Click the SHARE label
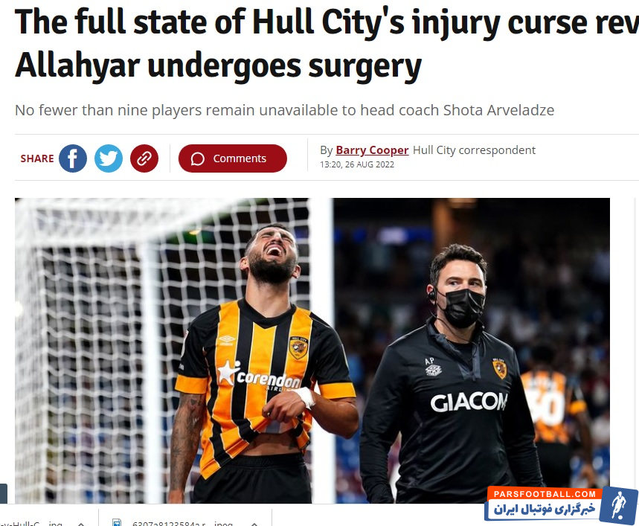The height and width of the screenshot is (526, 639). click(37, 158)
